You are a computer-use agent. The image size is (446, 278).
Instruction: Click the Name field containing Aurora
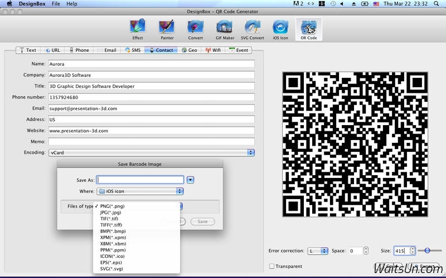click(151, 64)
